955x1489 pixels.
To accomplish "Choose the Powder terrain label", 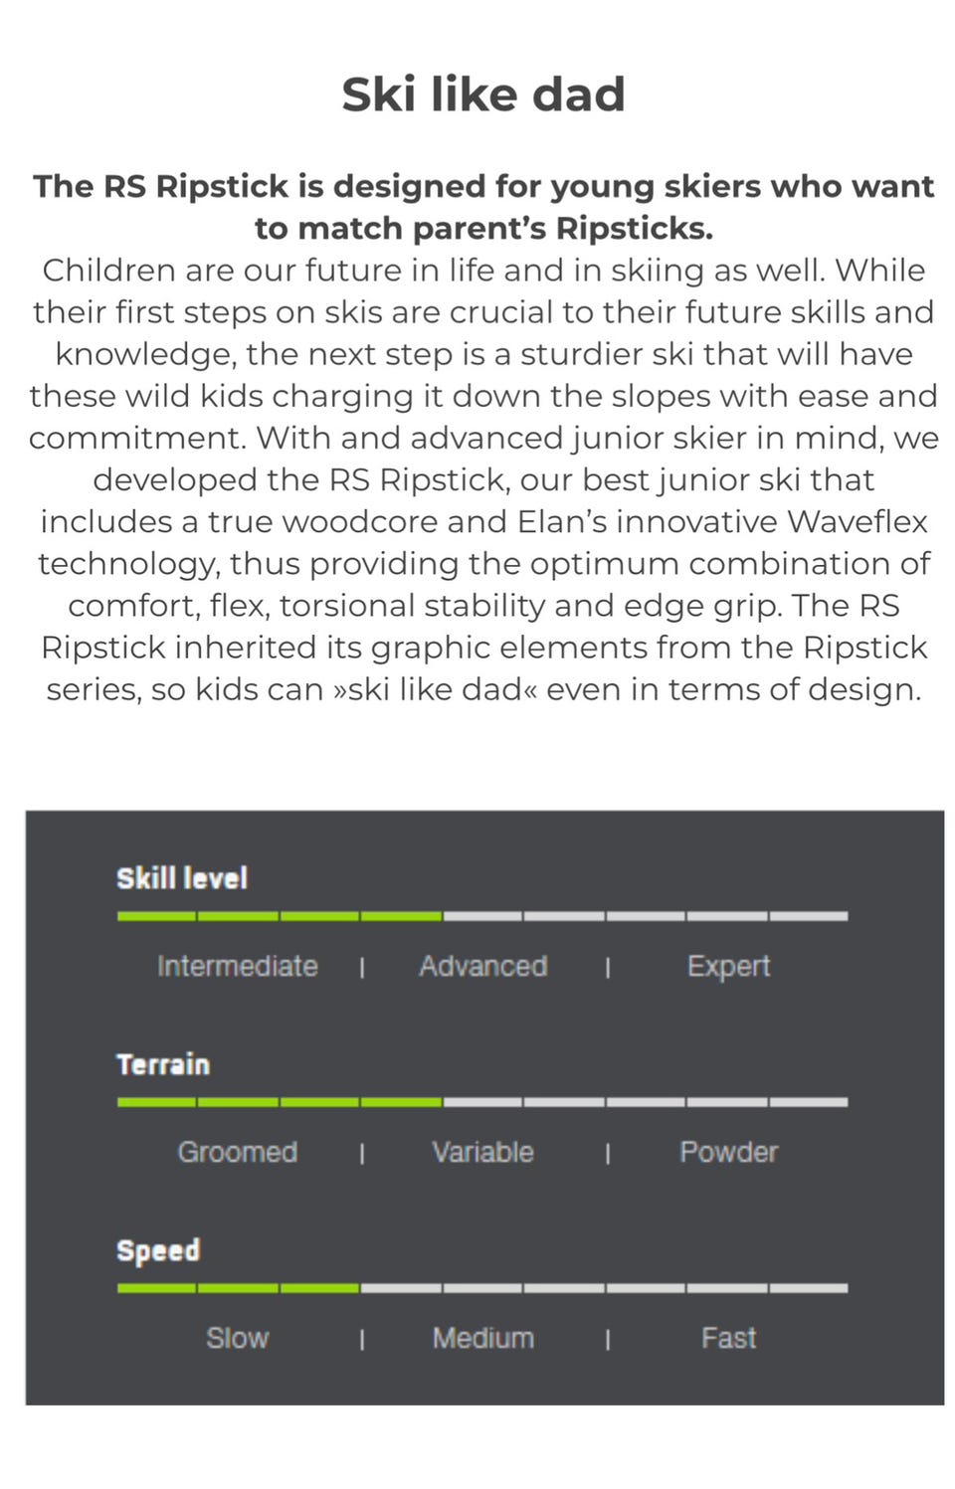I will point(728,1152).
